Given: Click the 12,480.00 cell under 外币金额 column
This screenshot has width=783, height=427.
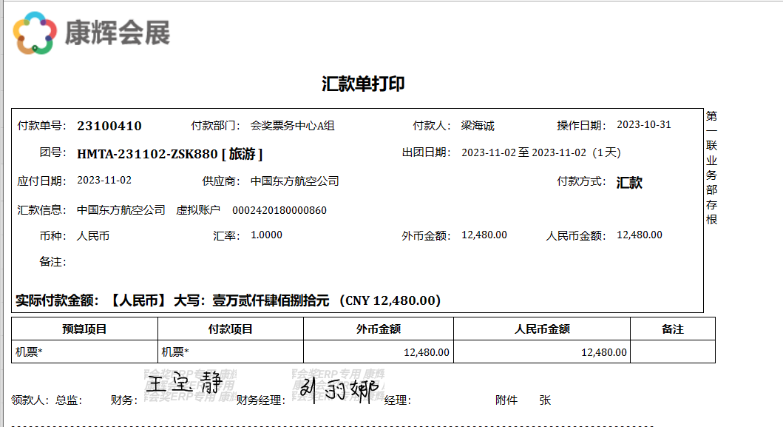Looking at the screenshot, I should pyautogui.click(x=426, y=352).
